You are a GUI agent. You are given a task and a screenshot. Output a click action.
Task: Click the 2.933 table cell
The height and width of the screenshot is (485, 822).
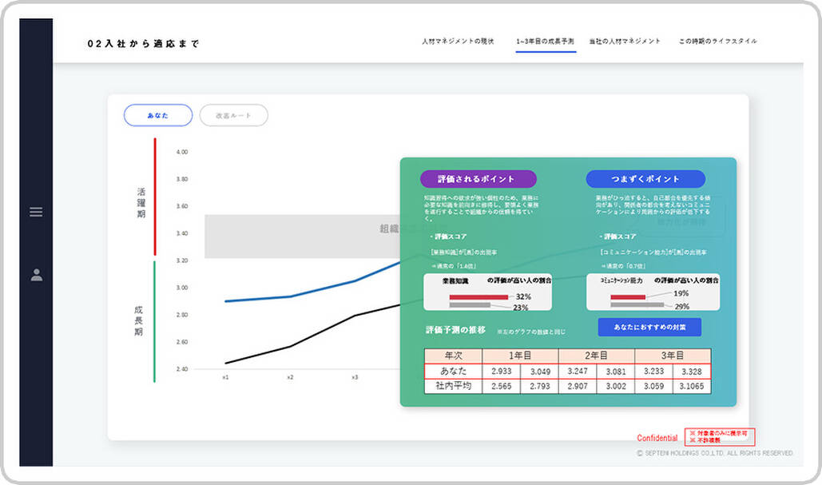[x=501, y=372]
